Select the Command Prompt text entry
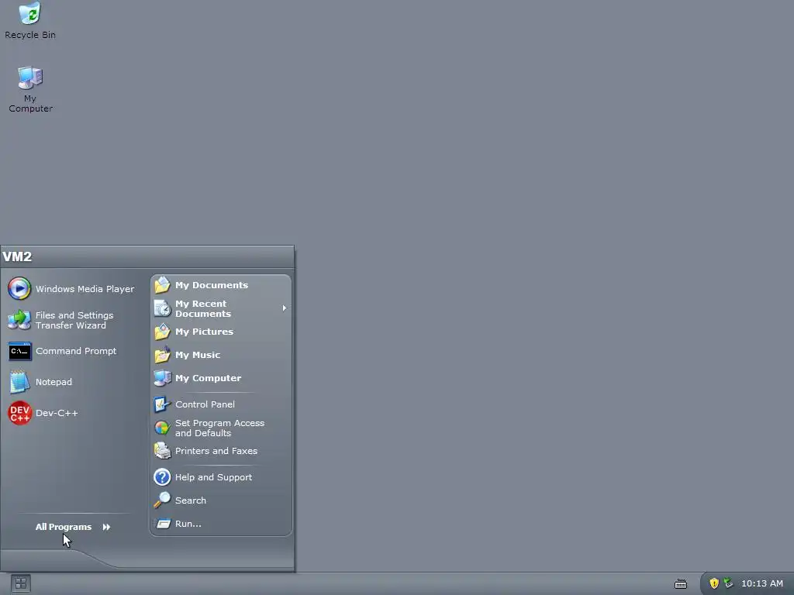The width and height of the screenshot is (794, 595). click(76, 351)
